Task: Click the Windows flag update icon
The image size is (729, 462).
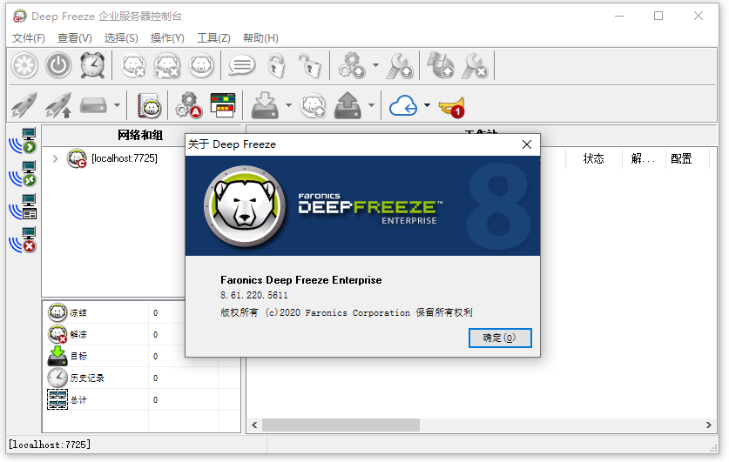Action: [x=441, y=65]
